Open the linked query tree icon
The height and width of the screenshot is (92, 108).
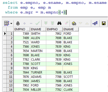(95, 23)
